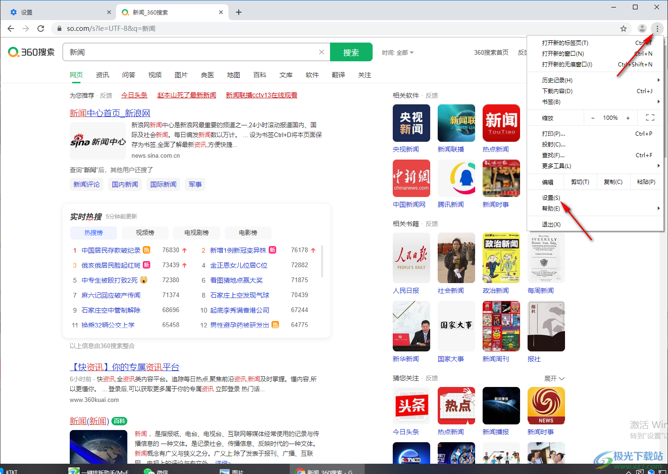668x474 pixels.
Task: Select 设置(S) in Chrome menu
Action: click(x=595, y=197)
